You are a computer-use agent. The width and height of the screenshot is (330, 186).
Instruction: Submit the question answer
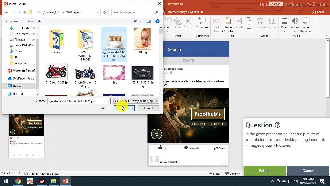point(265,171)
